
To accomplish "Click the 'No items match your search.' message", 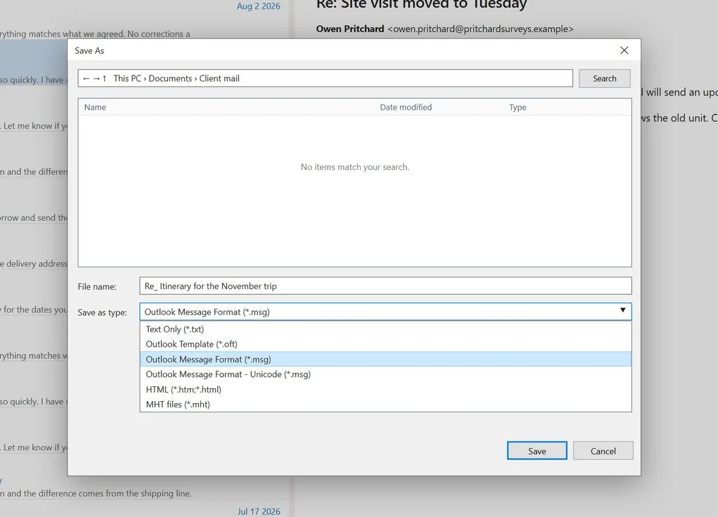I will click(355, 167).
